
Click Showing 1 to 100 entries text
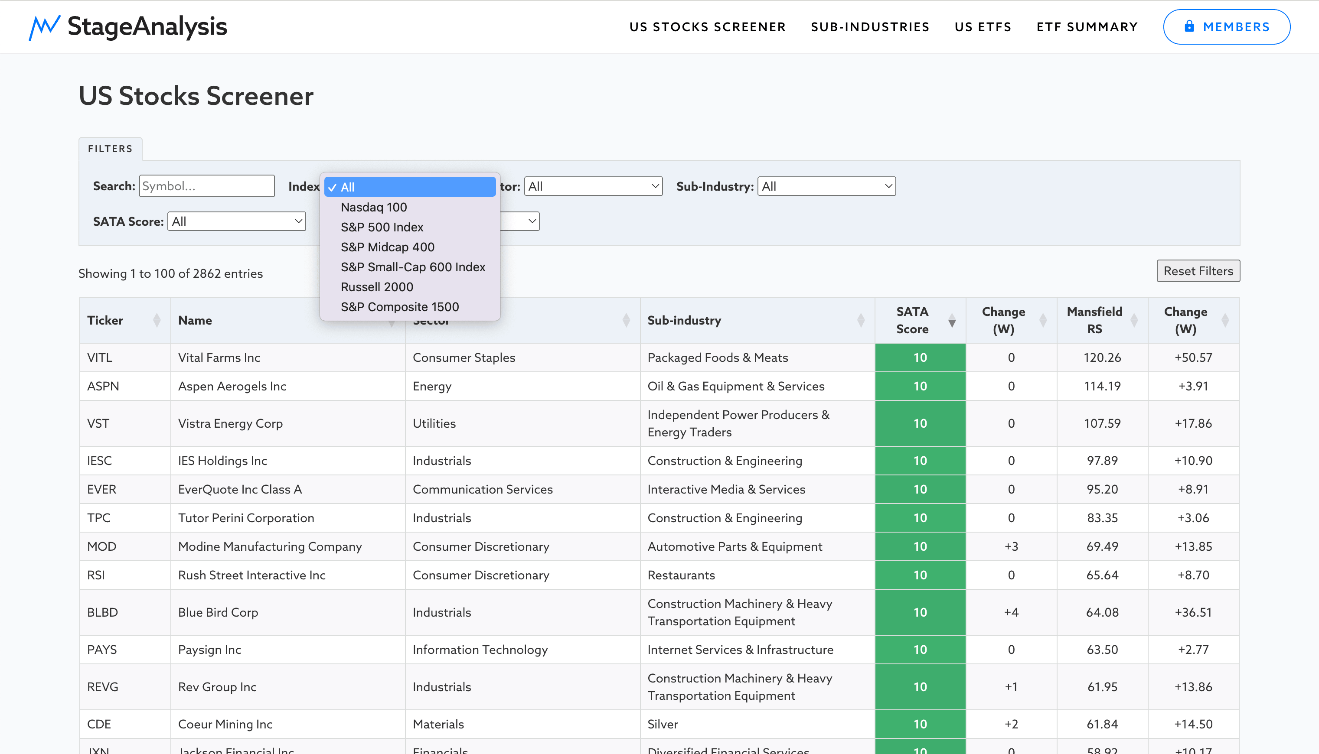pos(170,273)
